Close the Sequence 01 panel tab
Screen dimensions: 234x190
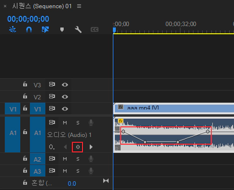(5, 6)
